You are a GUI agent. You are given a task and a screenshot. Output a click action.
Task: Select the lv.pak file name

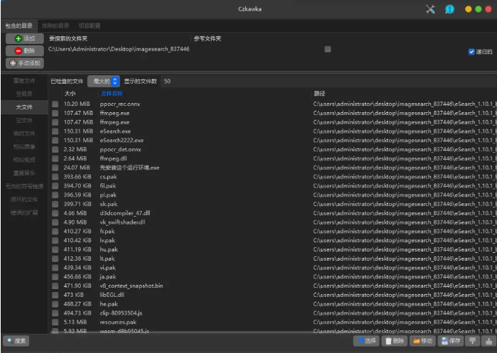[107, 240]
